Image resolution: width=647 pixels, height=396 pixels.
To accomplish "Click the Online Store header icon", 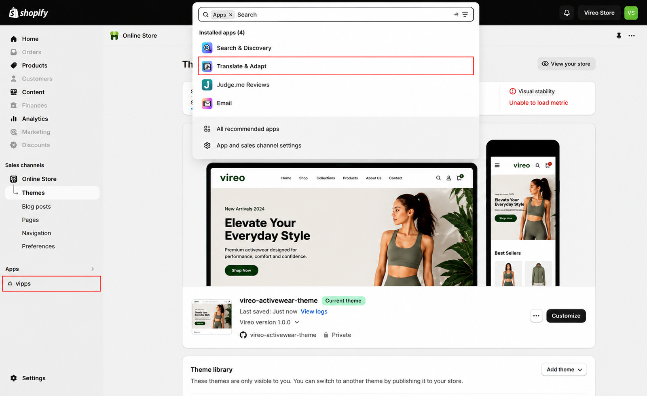I will [x=114, y=36].
